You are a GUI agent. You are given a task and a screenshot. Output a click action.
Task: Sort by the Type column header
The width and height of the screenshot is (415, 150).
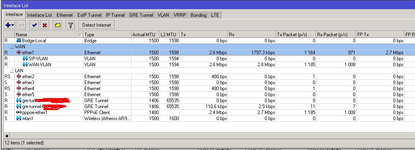click(108, 34)
